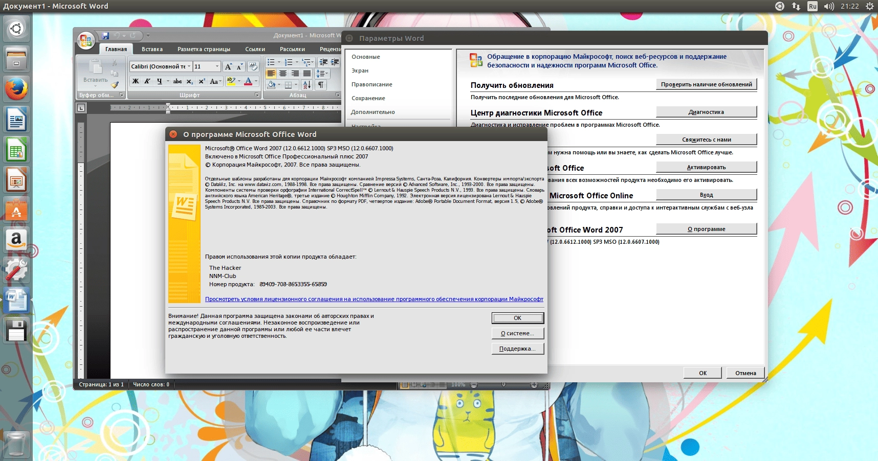
Task: Show paragraph marks with ¶ icon
Action: pyautogui.click(x=321, y=85)
